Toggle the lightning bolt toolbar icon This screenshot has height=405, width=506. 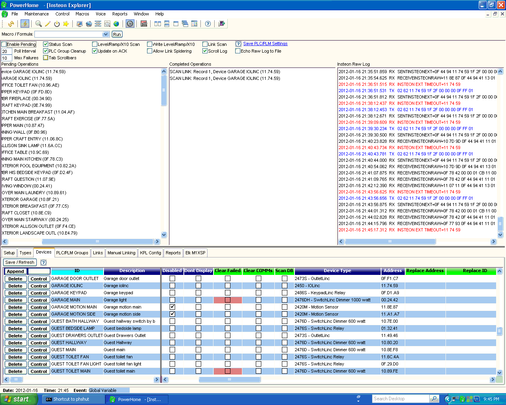tap(25, 24)
